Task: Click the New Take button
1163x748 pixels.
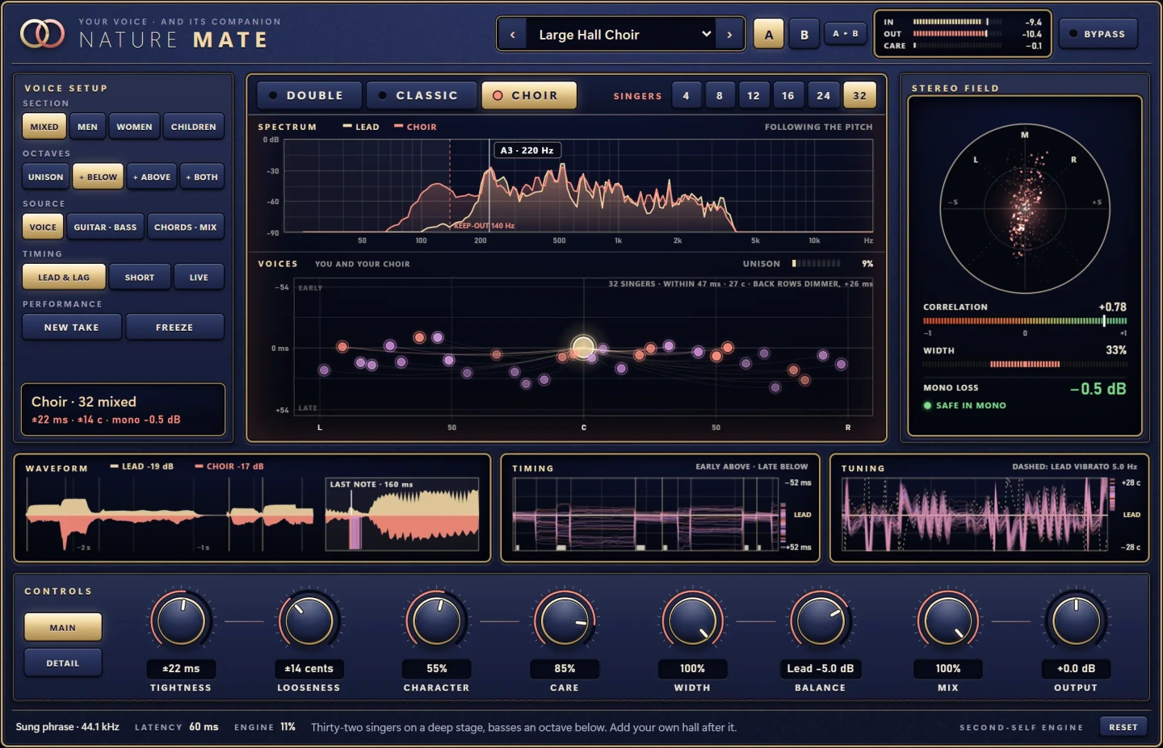Action: tap(72, 327)
